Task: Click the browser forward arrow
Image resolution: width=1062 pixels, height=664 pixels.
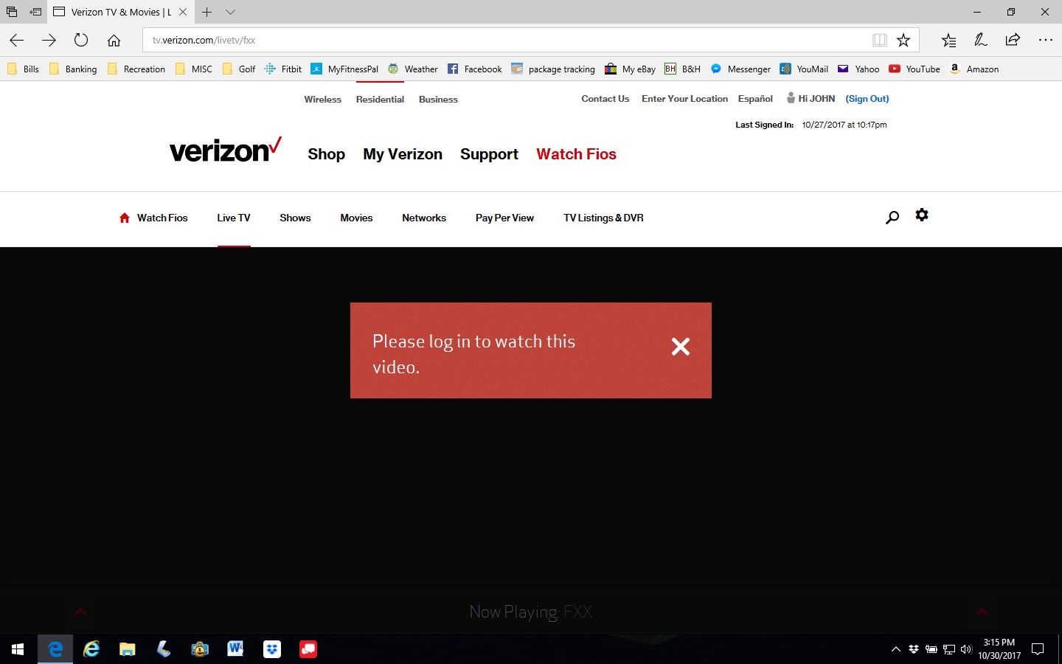Action: [49, 40]
